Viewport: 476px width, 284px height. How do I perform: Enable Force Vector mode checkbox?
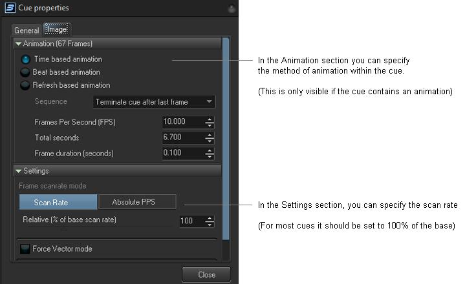[25, 249]
